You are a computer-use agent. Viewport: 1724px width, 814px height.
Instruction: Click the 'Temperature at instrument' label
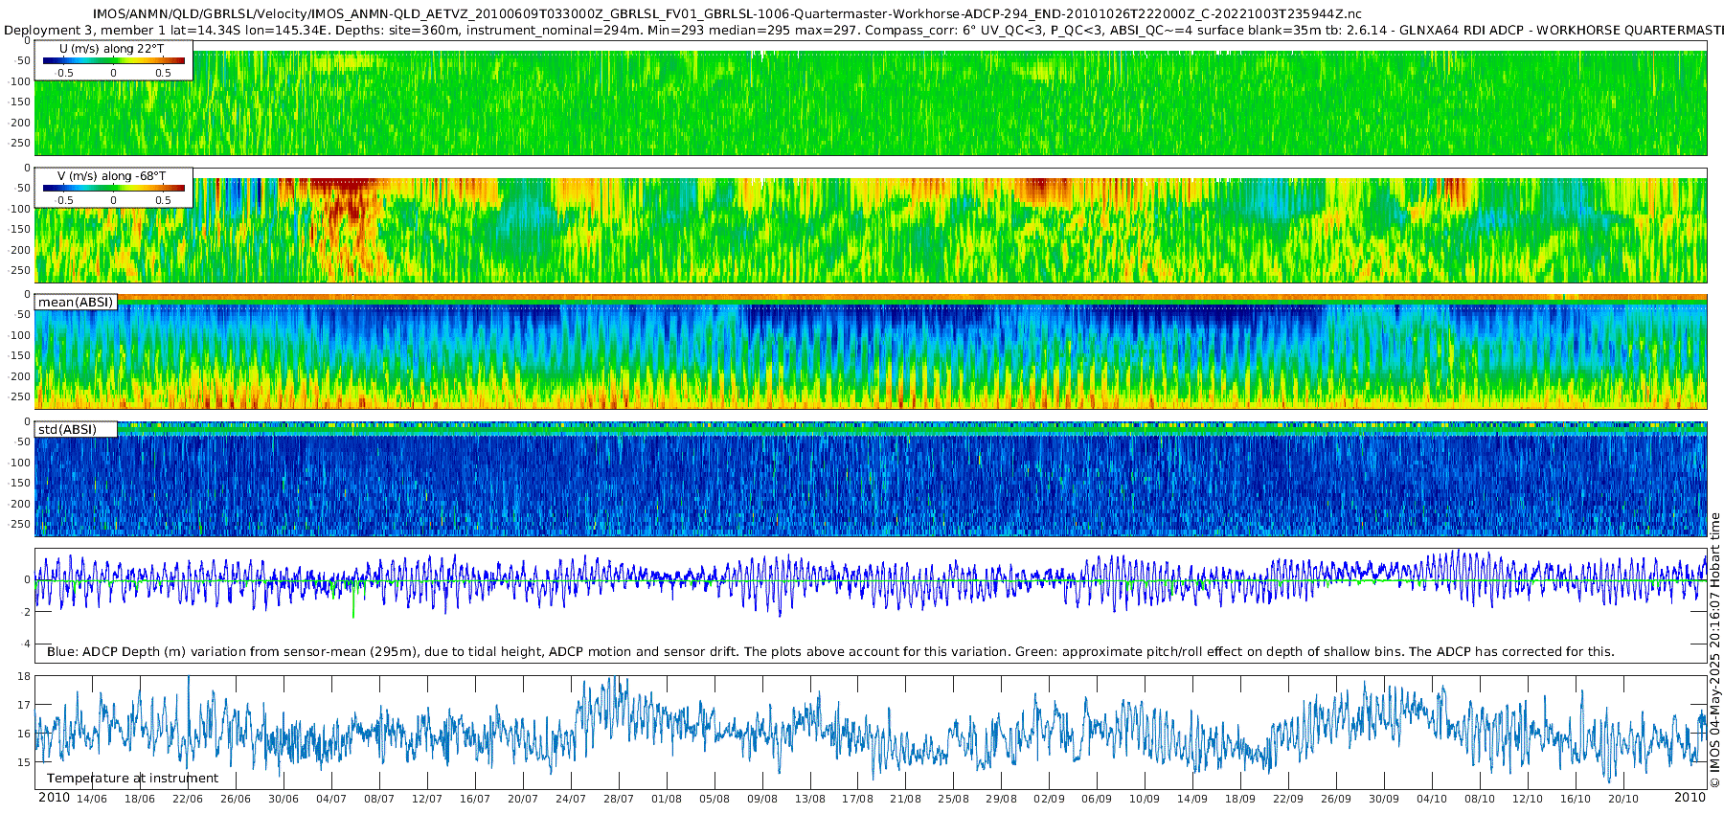click(x=132, y=779)
